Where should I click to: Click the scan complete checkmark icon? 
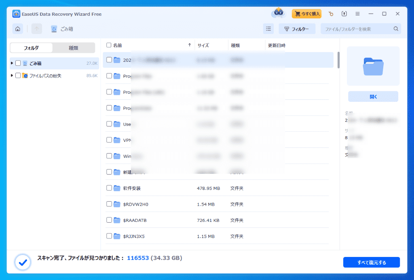tap(23, 262)
